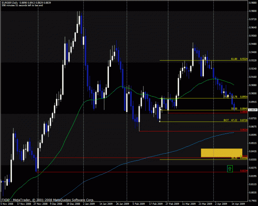
Task: Click the 0.9240 price axis label
Action: point(253,69)
